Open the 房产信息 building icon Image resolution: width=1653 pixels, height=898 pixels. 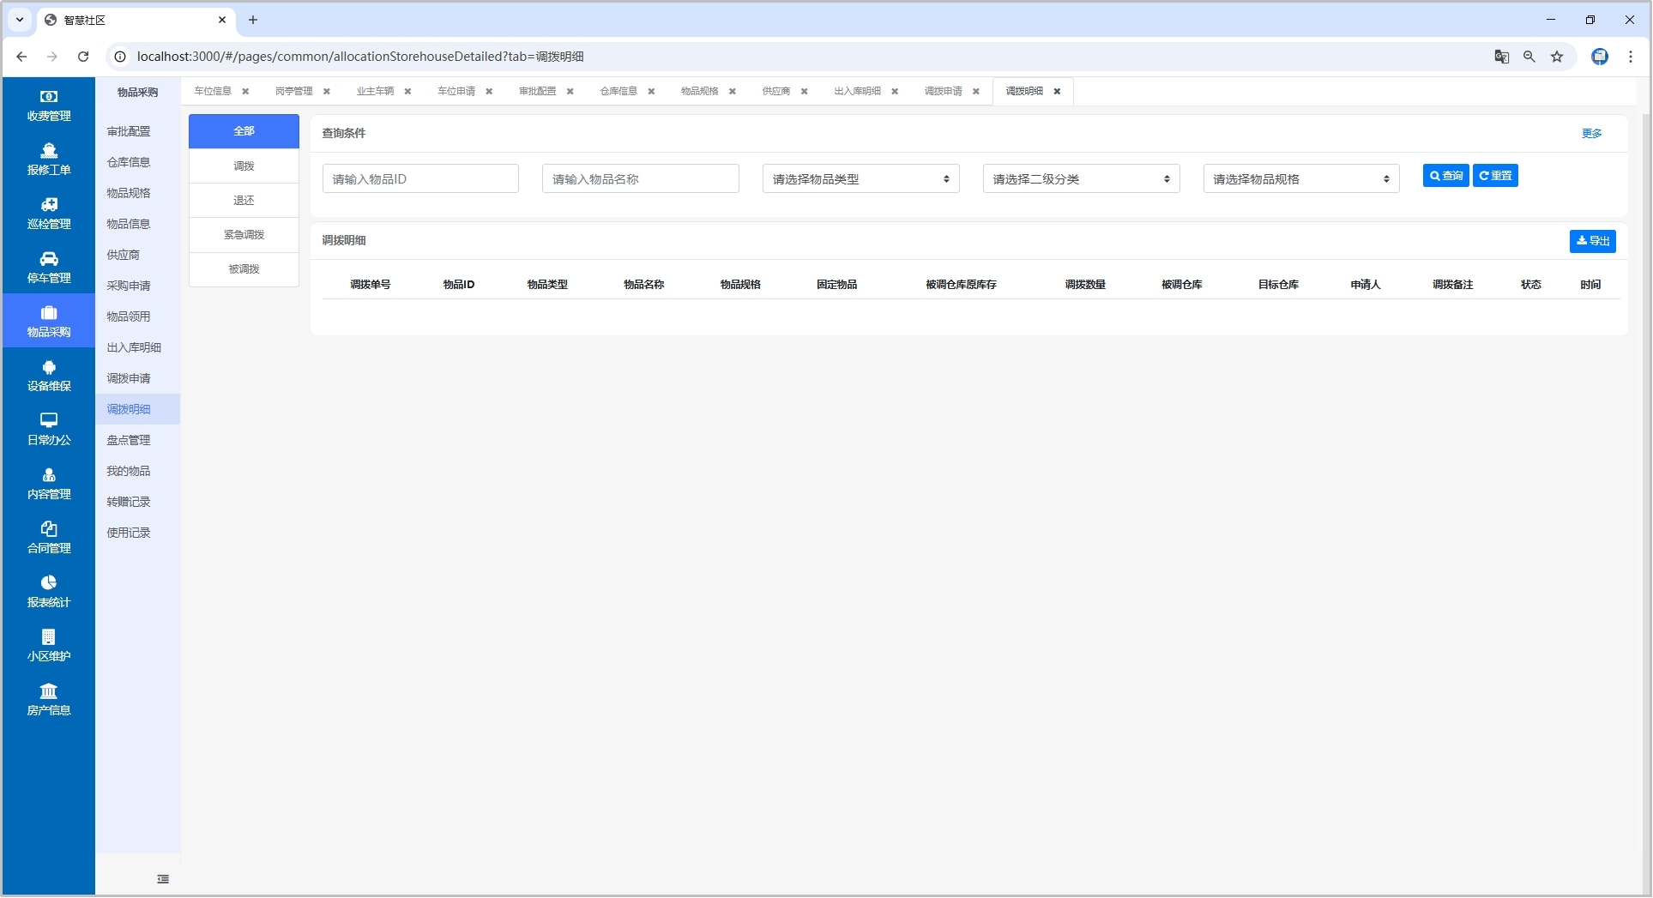[x=49, y=691]
